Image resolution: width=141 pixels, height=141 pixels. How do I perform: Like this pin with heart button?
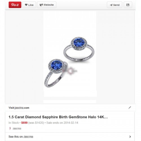[x=29, y=5]
